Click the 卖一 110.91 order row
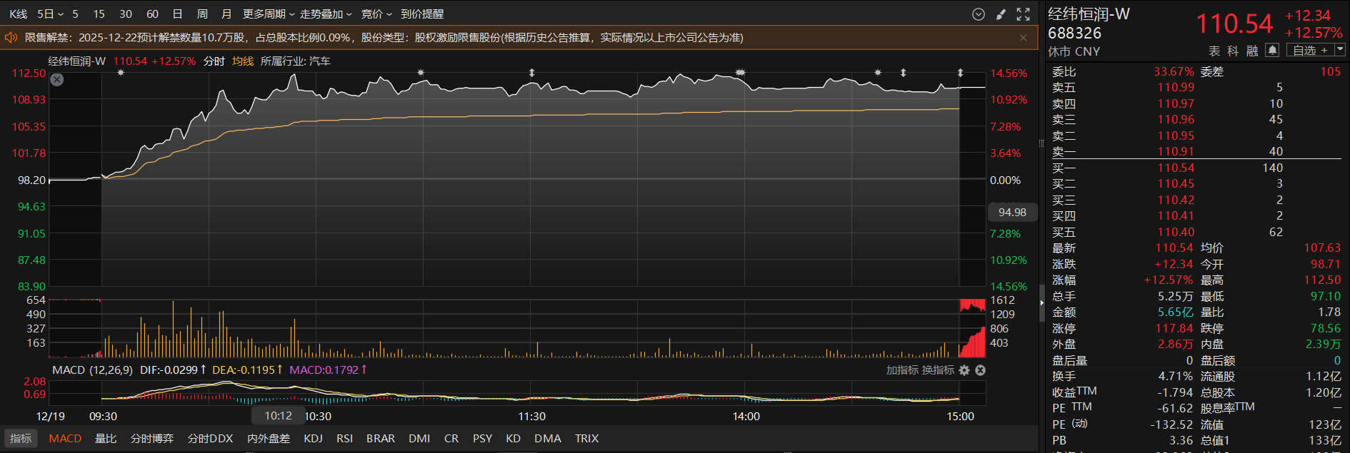1350x453 pixels. tap(1196, 151)
